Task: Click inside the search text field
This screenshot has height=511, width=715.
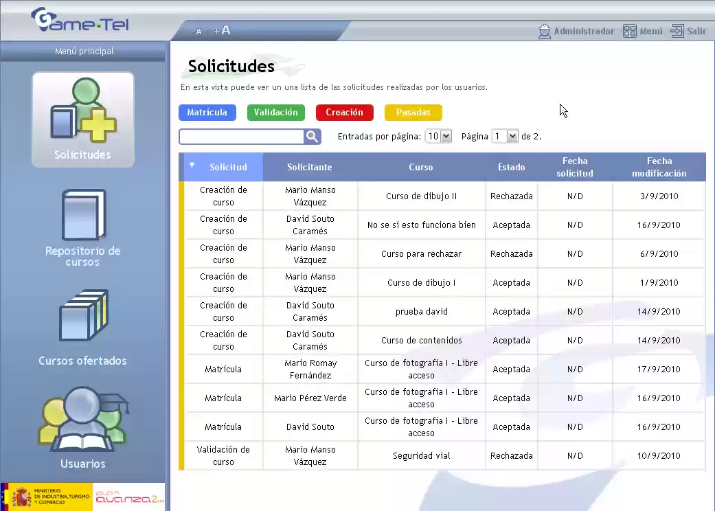Action: click(240, 136)
